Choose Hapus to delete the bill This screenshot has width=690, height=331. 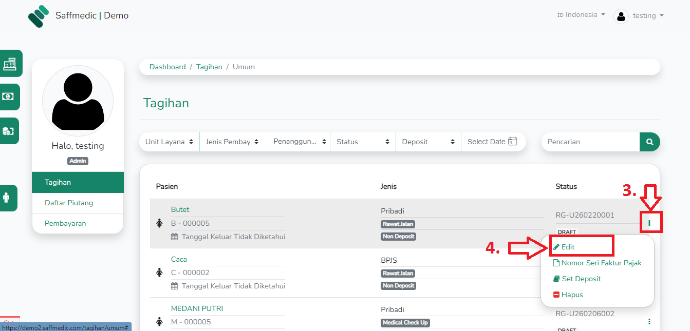click(571, 295)
